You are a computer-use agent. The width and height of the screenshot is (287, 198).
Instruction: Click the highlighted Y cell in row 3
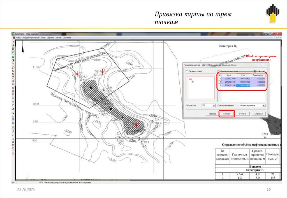pyautogui.click(x=243, y=85)
